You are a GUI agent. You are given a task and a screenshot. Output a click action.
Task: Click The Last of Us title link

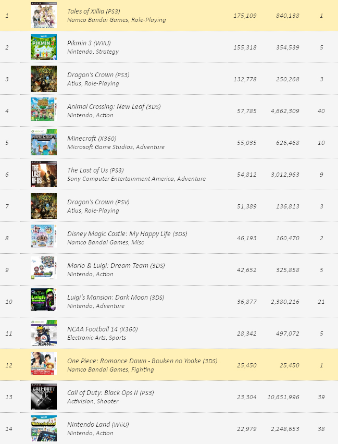[89, 170]
